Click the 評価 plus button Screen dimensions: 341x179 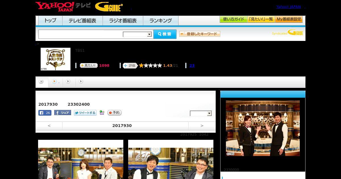130,65
